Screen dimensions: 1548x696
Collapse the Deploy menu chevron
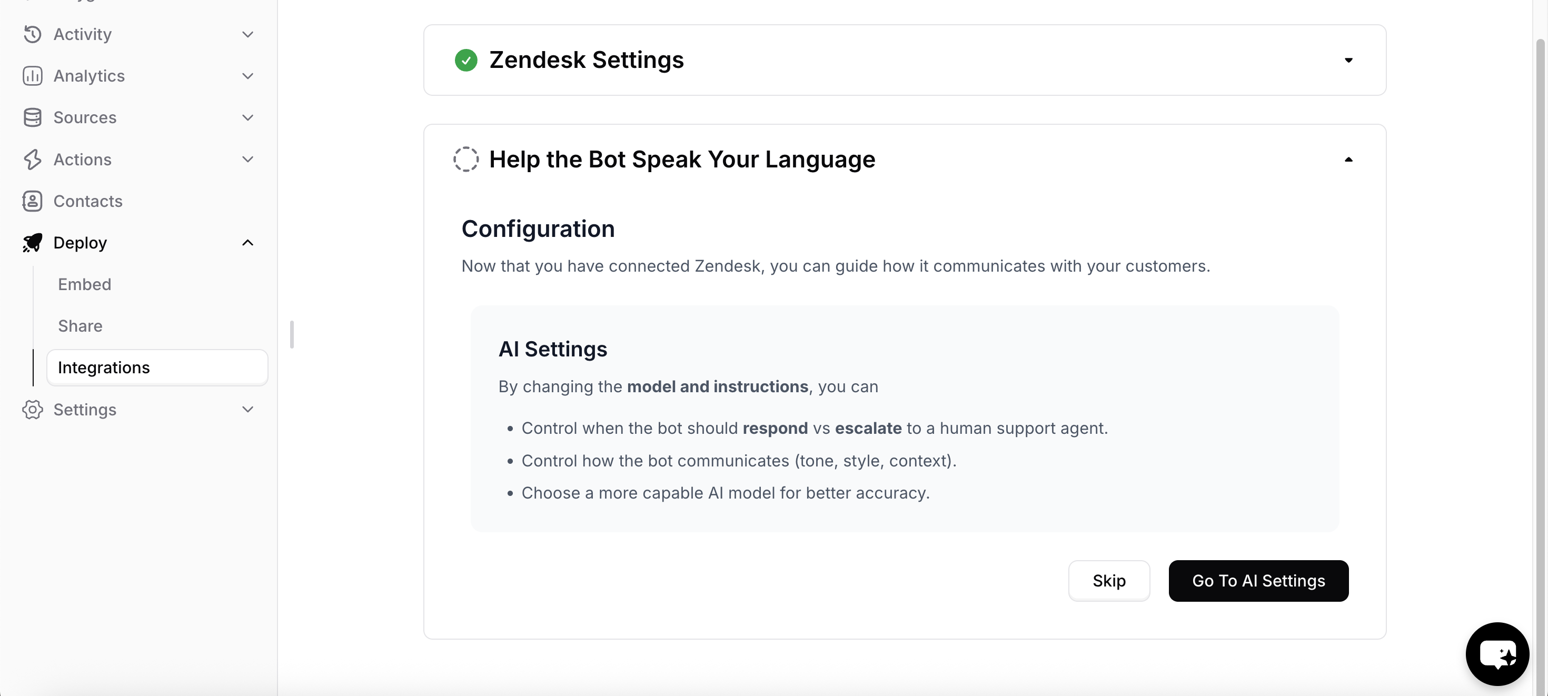coord(247,243)
